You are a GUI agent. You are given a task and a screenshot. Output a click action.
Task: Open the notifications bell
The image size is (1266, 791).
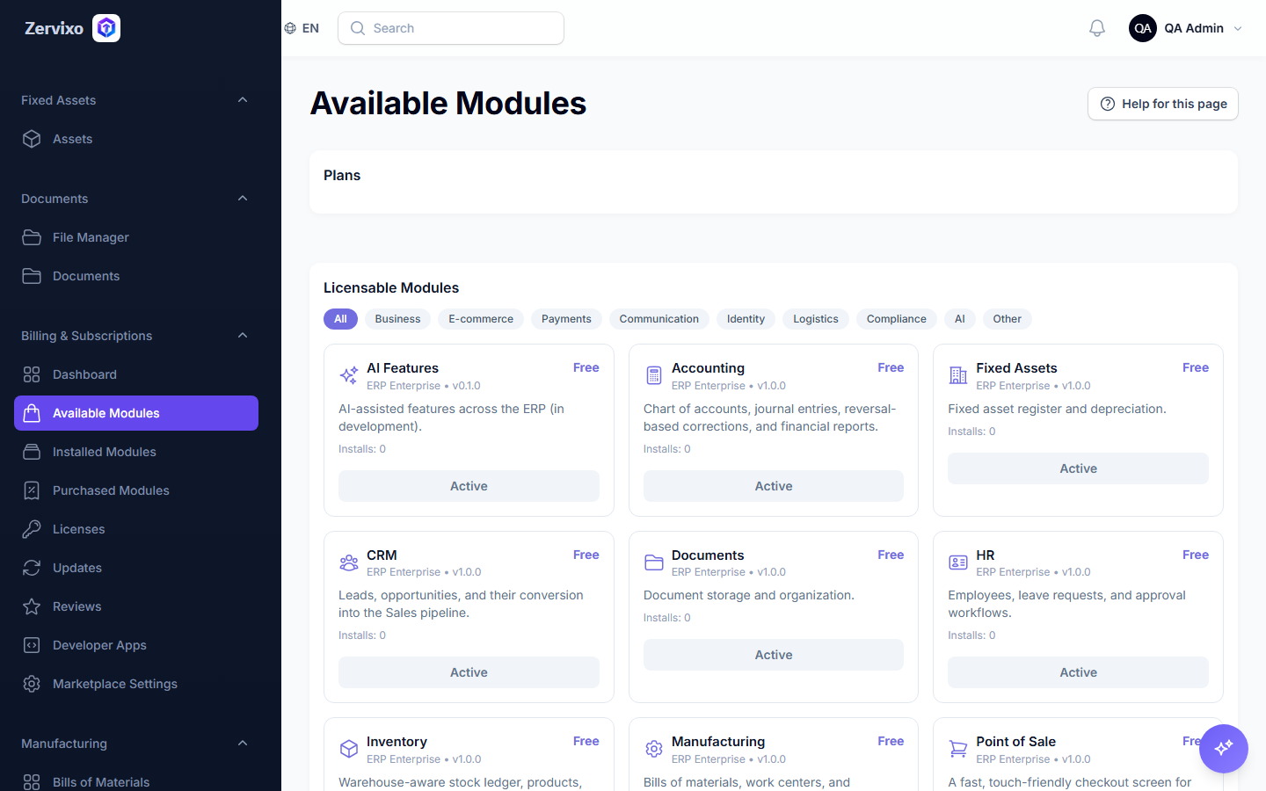(x=1097, y=28)
